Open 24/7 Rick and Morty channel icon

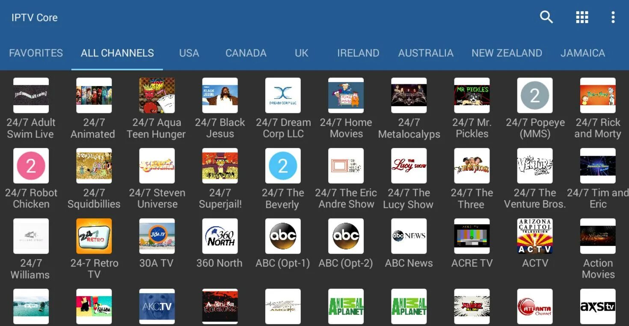click(598, 95)
